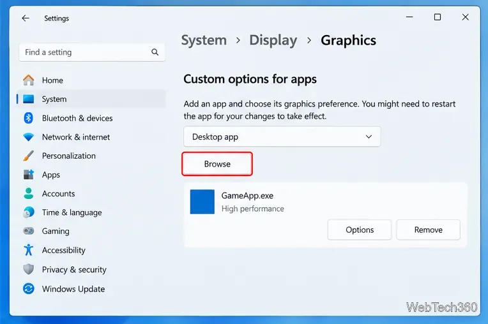Expand the Desktop app dropdown

282,136
